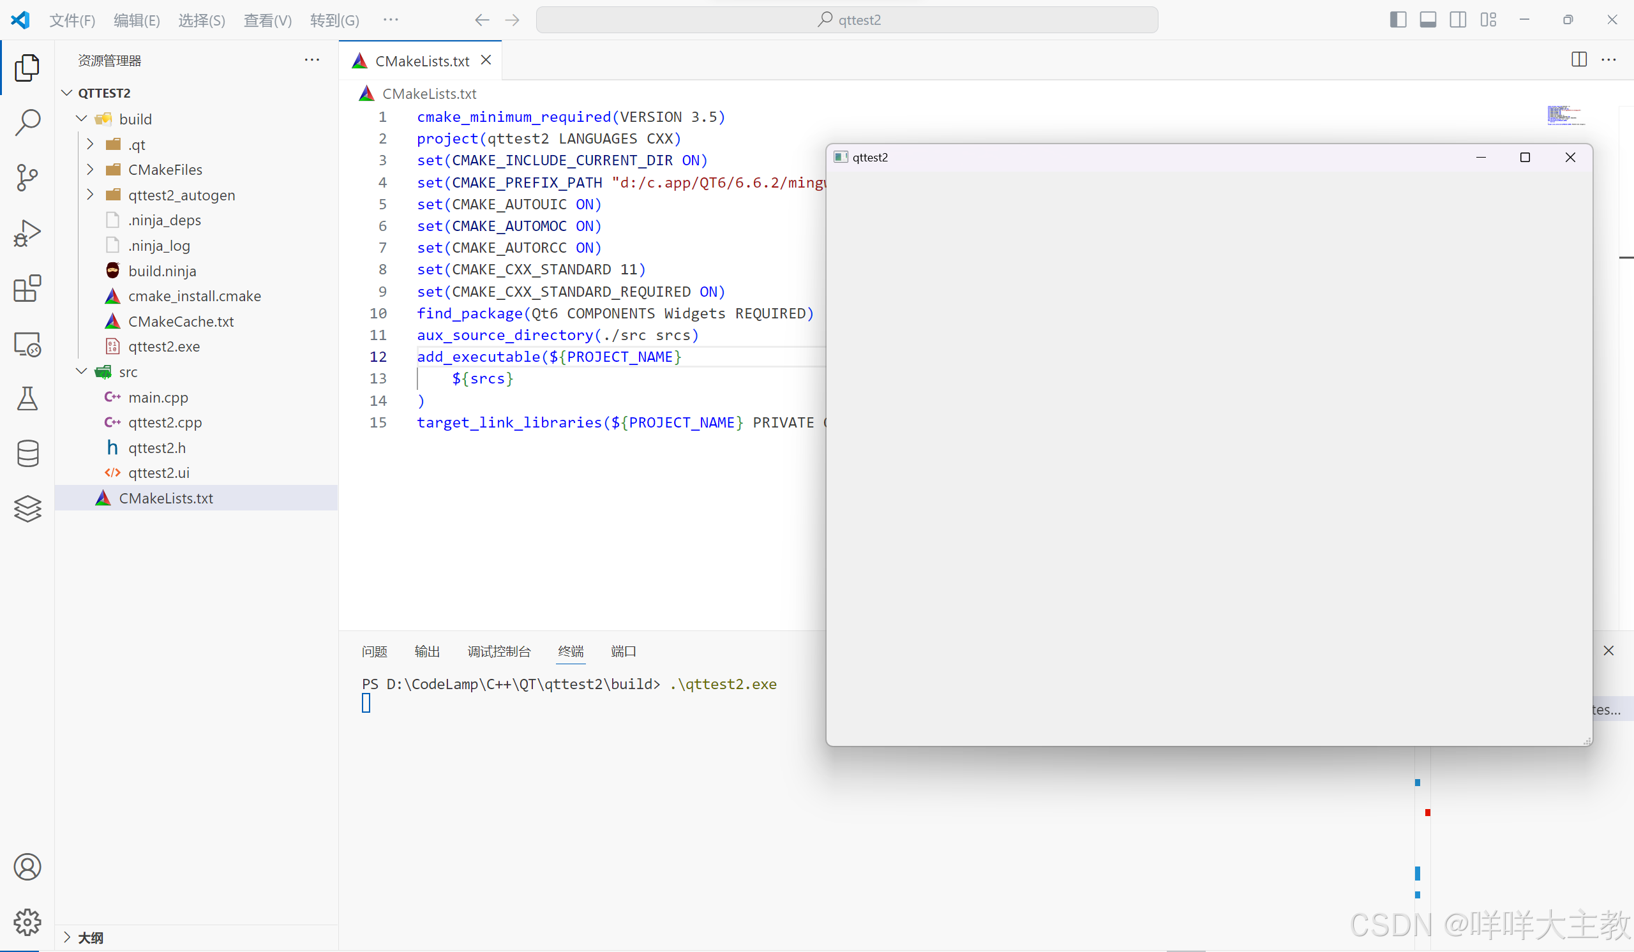Open main.cpp in the explorer
This screenshot has height=952, width=1634.
[158, 397]
